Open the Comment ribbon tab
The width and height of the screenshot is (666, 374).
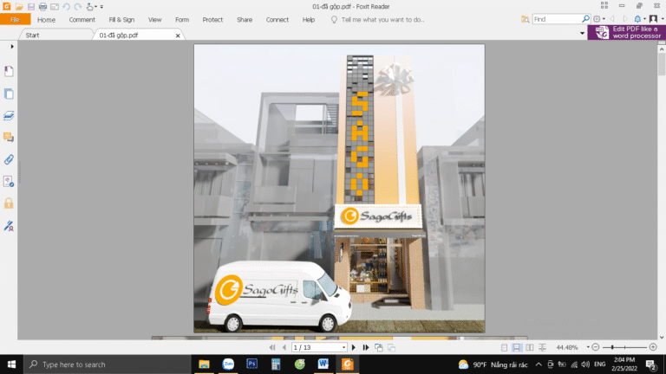point(82,20)
